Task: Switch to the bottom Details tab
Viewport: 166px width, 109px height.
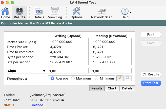Action: click(127, 88)
